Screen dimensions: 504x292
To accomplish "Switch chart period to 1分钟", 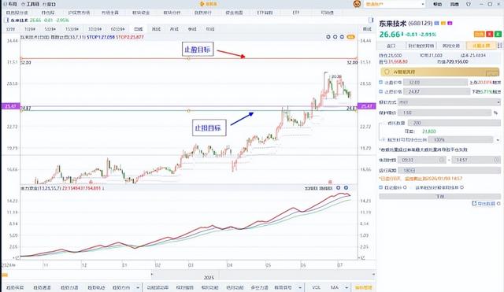I will pos(30,29).
